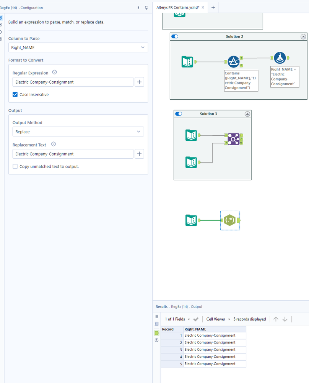Click the Record column header
Image resolution: width=309 pixels, height=383 pixels.
[172, 329]
